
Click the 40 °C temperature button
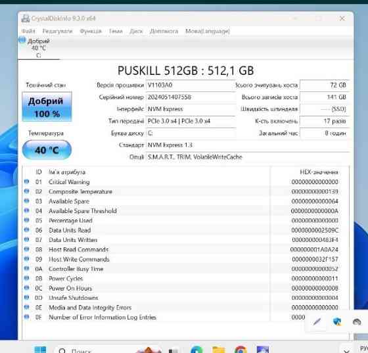click(47, 150)
